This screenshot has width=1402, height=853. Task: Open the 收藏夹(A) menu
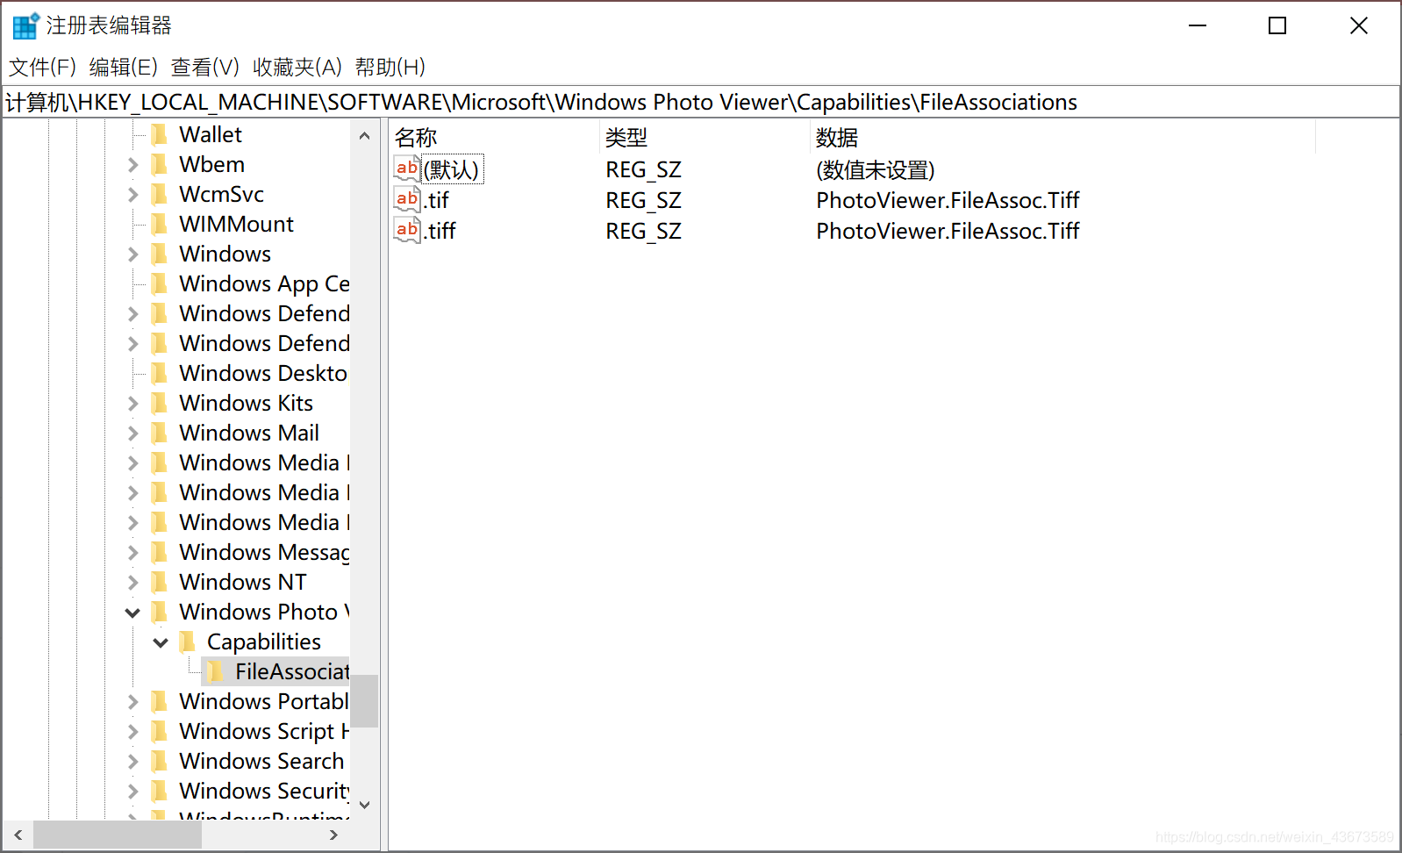click(x=297, y=67)
